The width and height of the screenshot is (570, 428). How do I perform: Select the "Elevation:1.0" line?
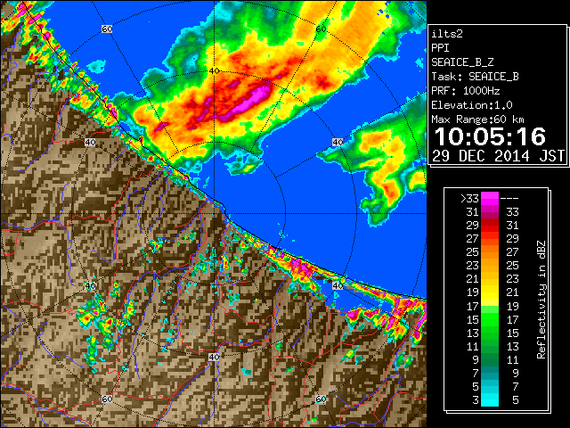(472, 105)
